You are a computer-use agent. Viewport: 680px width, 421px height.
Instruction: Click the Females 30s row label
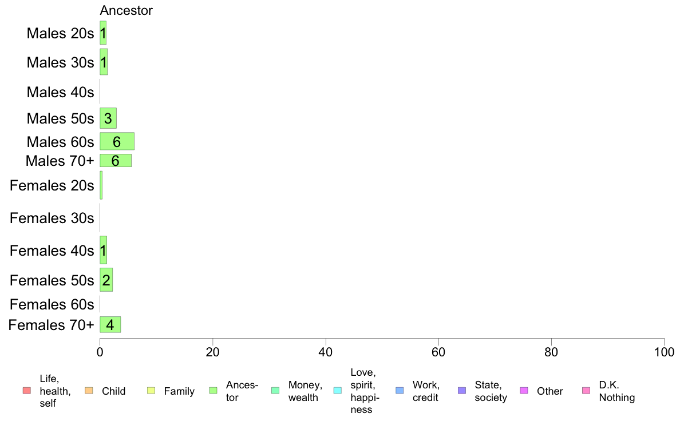[x=52, y=218]
